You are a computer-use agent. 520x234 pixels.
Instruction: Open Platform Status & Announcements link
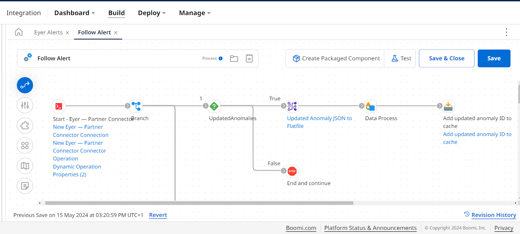coord(370,228)
